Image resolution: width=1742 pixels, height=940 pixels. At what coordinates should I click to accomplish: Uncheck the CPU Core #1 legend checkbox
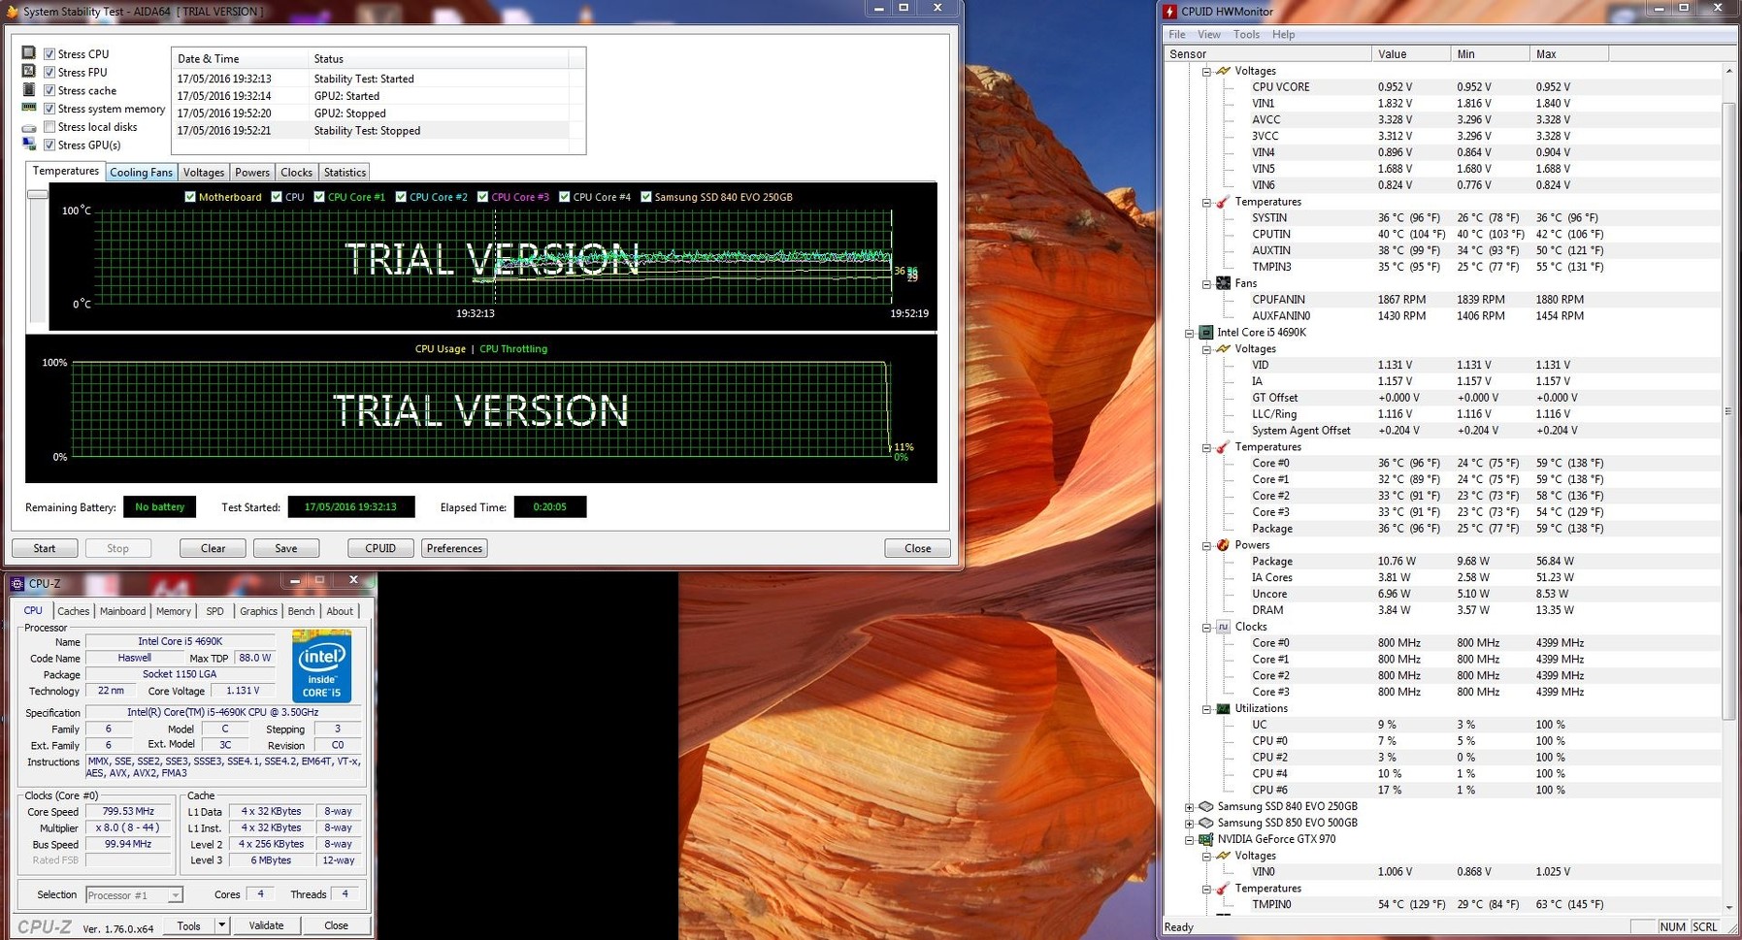(319, 197)
